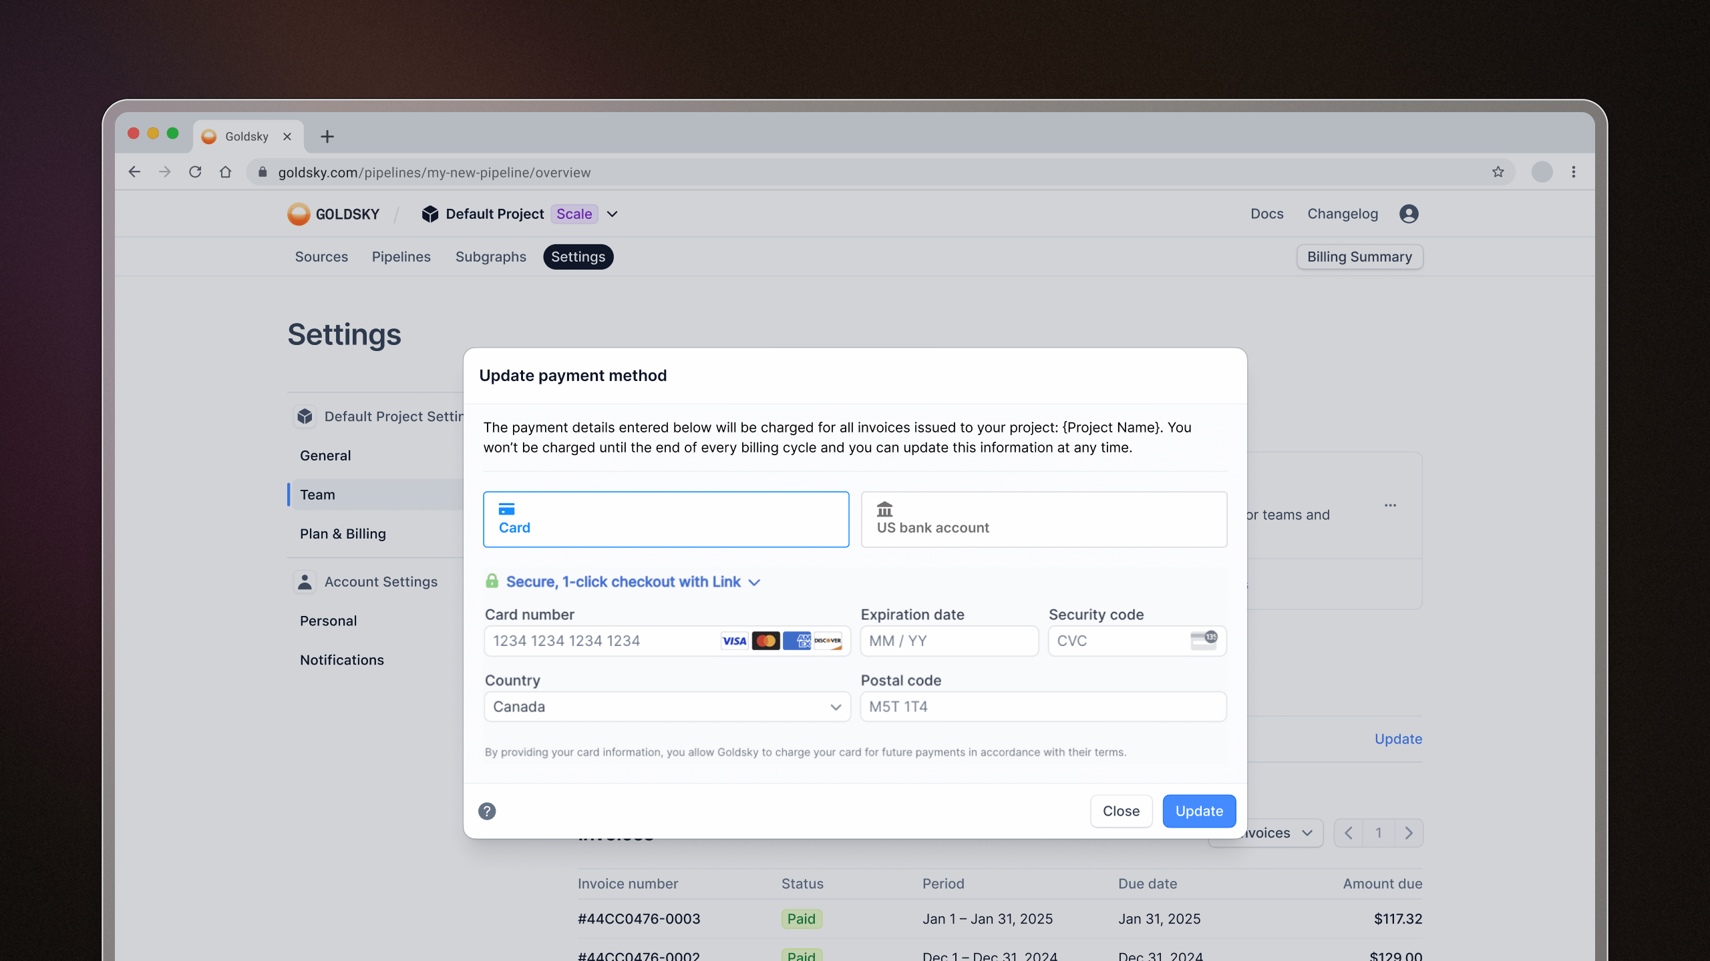Open user account avatar icon
Screen dimensions: 1710x961
point(1409,214)
